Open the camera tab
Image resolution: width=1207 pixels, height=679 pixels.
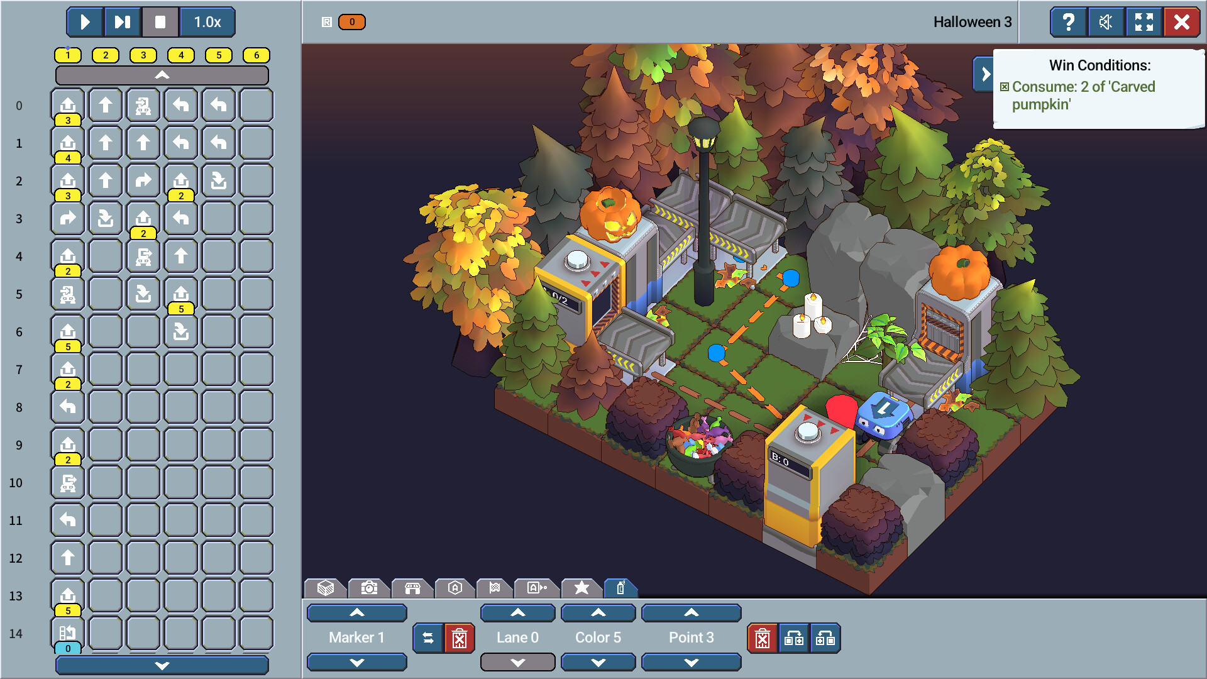pos(369,588)
